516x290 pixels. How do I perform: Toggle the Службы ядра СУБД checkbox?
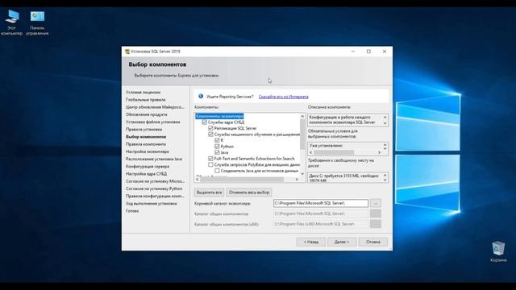pos(204,122)
